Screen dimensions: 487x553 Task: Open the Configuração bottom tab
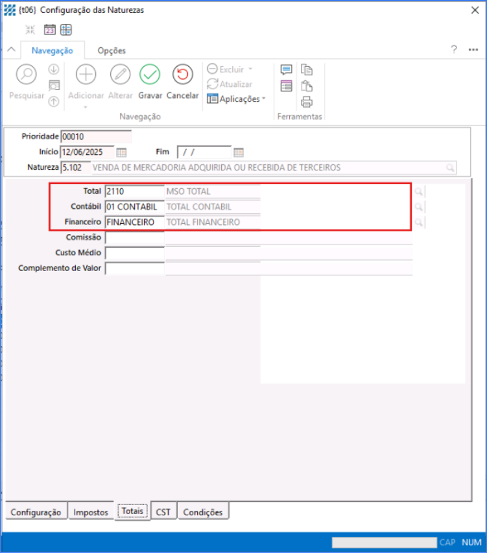(x=36, y=512)
